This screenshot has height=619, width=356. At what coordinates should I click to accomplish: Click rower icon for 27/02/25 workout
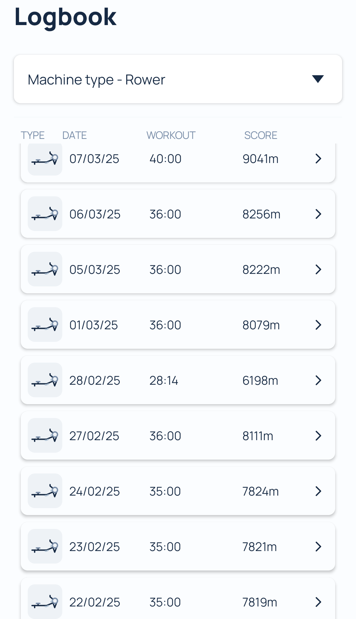(x=45, y=436)
